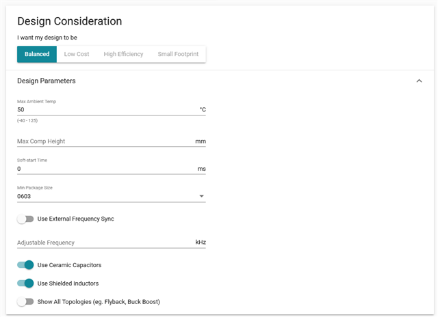Image resolution: width=438 pixels, height=317 pixels.
Task: Click the Show All Topologies label
Action: pyautogui.click(x=99, y=301)
